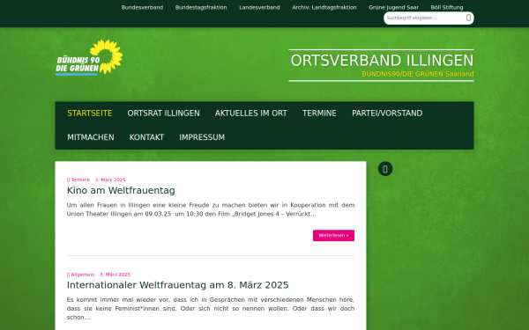Open the Landesverband top link
This screenshot has height=330, width=529.
coord(259,7)
